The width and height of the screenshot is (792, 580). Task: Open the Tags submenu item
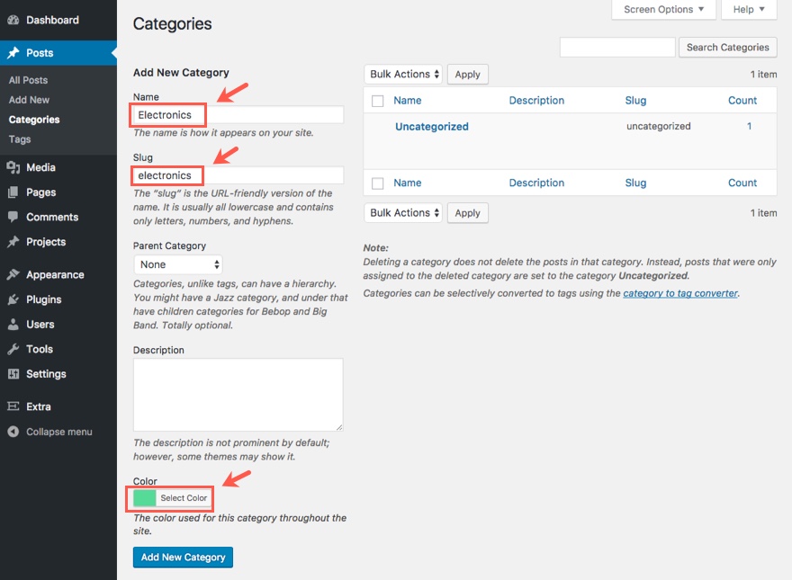point(20,139)
